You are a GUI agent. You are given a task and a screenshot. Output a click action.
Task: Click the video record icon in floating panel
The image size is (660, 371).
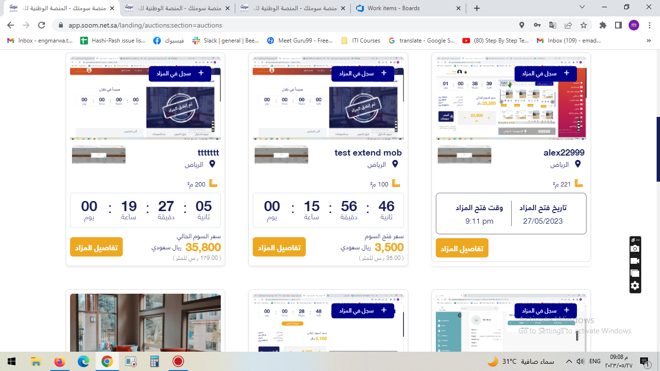pos(635,261)
